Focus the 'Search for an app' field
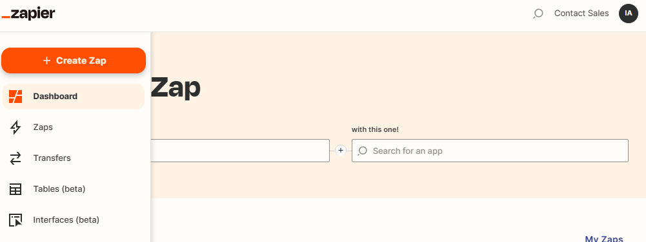The height and width of the screenshot is (242, 646). [490, 151]
